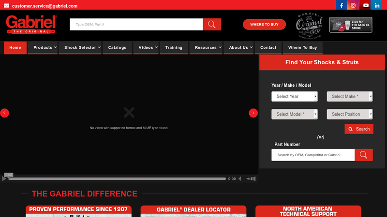Viewport: 387px width, 217px height.
Task: Click the red Search button
Action: 359,129
